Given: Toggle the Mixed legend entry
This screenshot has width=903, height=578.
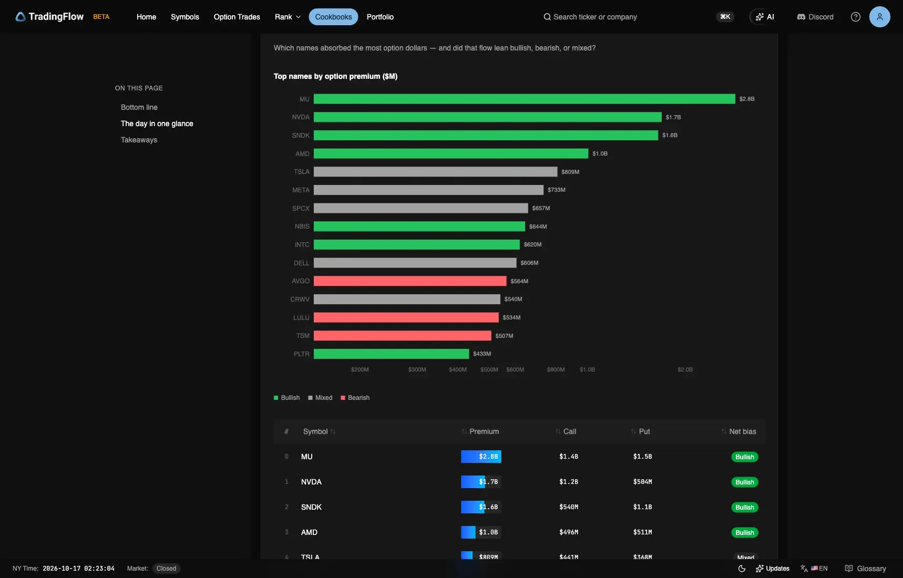Looking at the screenshot, I should [320, 398].
